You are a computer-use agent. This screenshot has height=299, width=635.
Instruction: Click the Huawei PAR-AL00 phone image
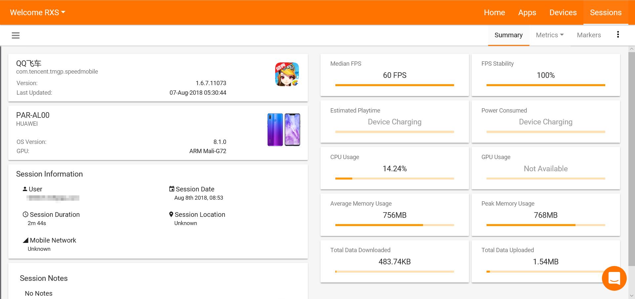pyautogui.click(x=284, y=130)
